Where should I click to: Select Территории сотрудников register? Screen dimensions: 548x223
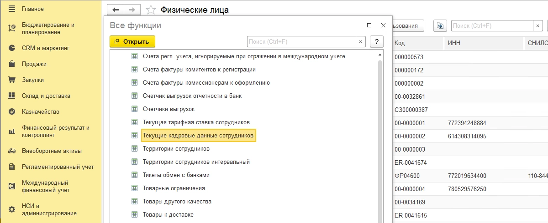pos(176,149)
